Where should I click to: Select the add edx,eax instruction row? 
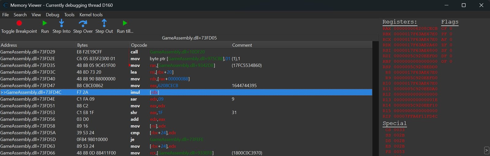point(186,119)
